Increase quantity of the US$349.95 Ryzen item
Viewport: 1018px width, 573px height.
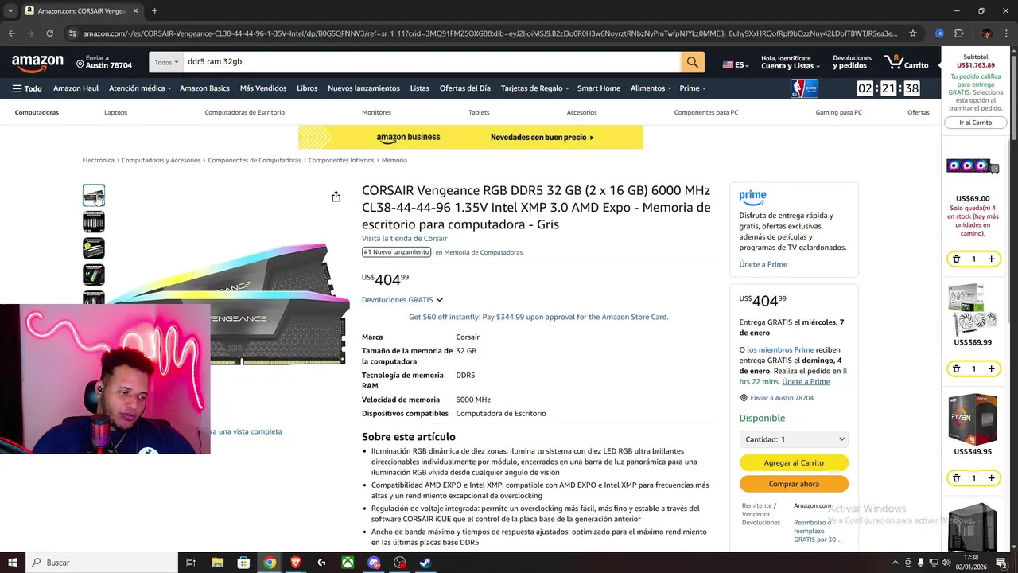991,478
